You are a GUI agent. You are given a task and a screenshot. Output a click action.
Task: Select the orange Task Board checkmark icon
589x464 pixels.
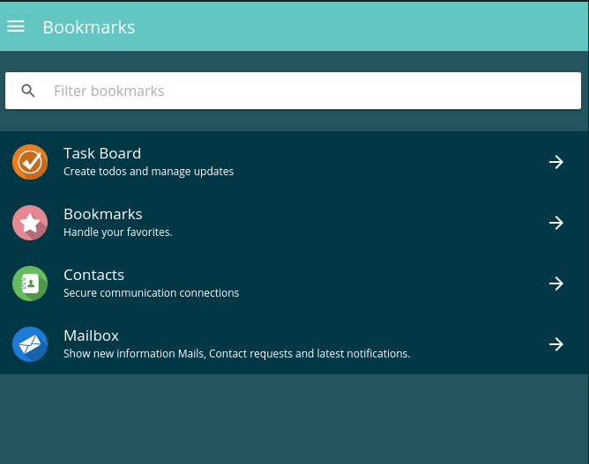[30, 162]
